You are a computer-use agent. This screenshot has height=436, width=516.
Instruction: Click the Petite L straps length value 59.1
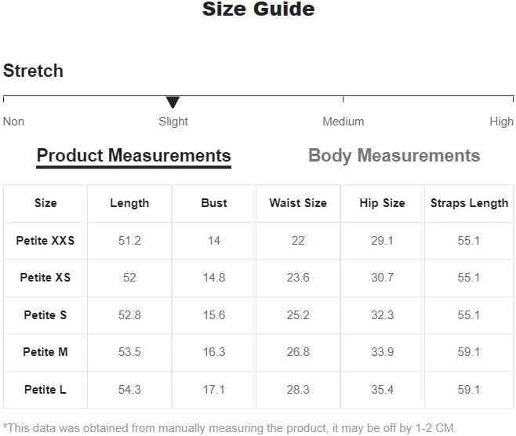(469, 390)
